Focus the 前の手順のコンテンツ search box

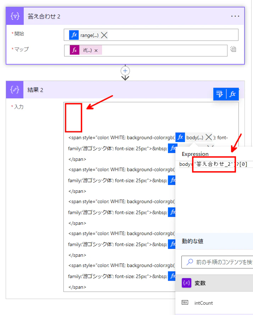point(217,262)
